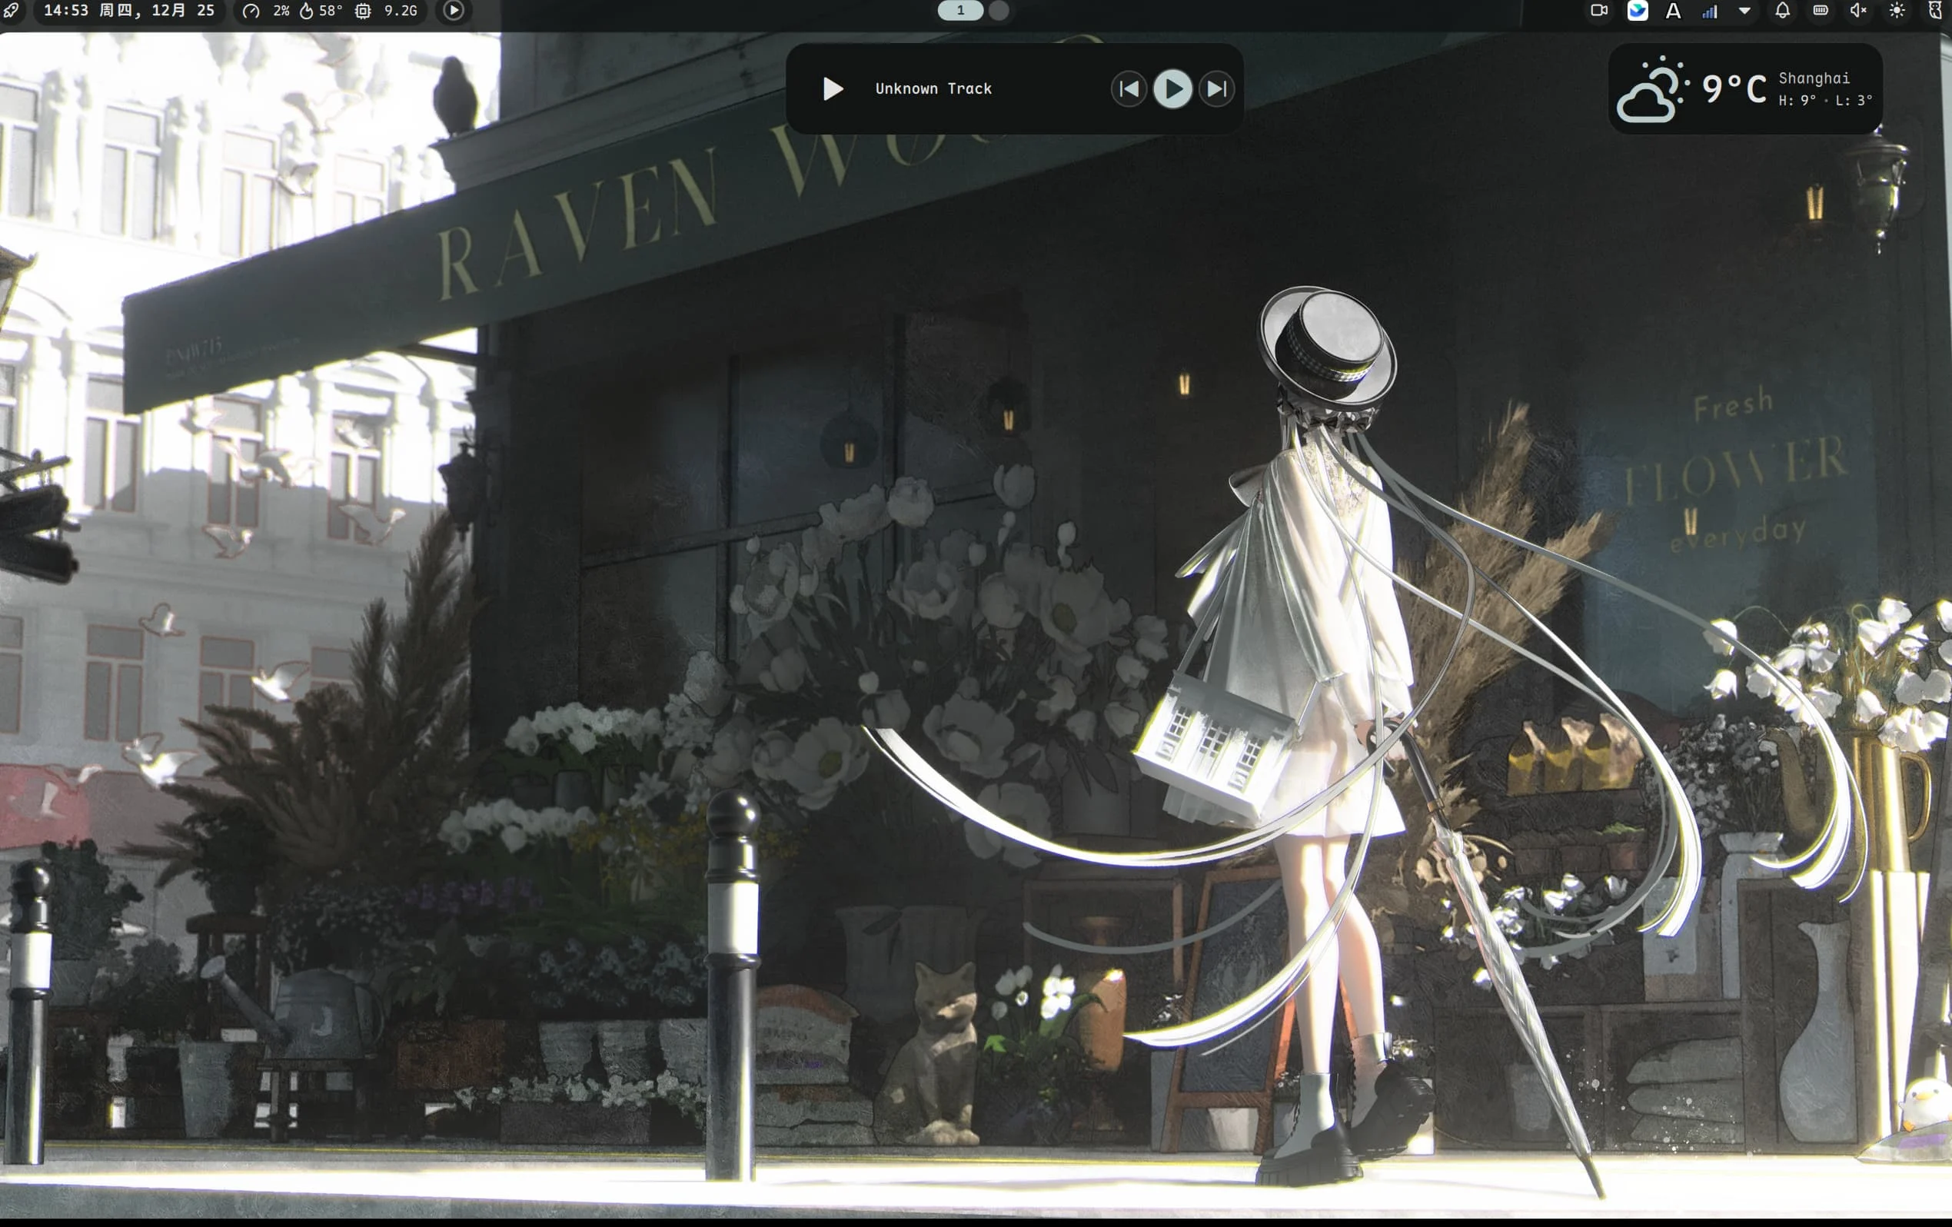Open the screen recording camera icon
This screenshot has width=1952, height=1227.
1598,11
